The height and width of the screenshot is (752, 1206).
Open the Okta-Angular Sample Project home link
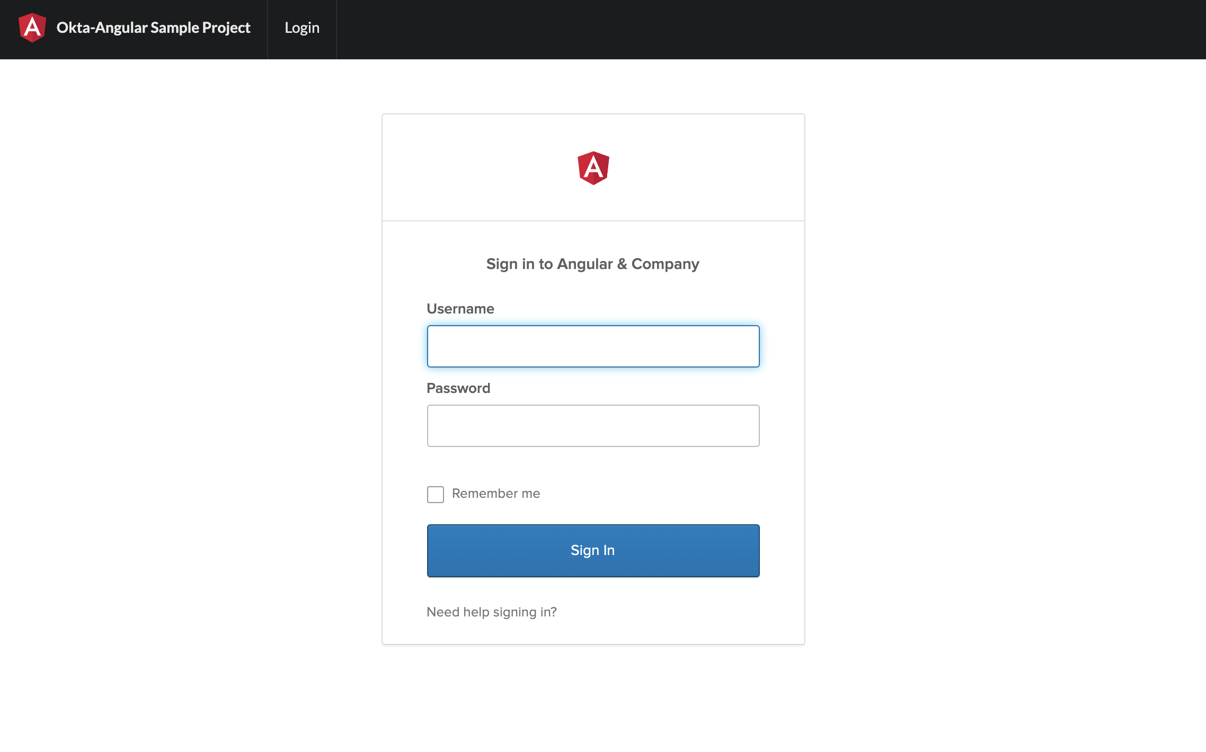153,28
